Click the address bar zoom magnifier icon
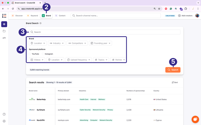 (x=155, y=9)
